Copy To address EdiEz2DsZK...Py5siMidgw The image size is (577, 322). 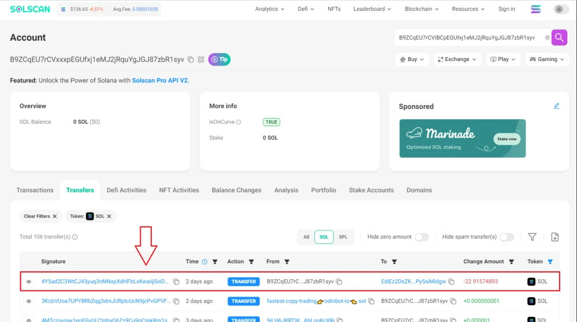pos(451,282)
